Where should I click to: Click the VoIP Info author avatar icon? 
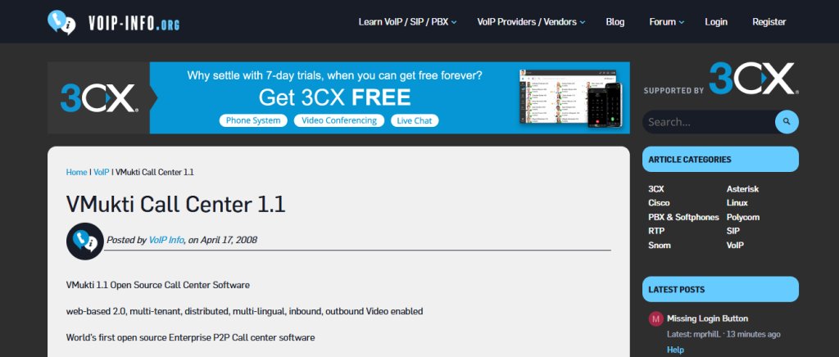84,240
